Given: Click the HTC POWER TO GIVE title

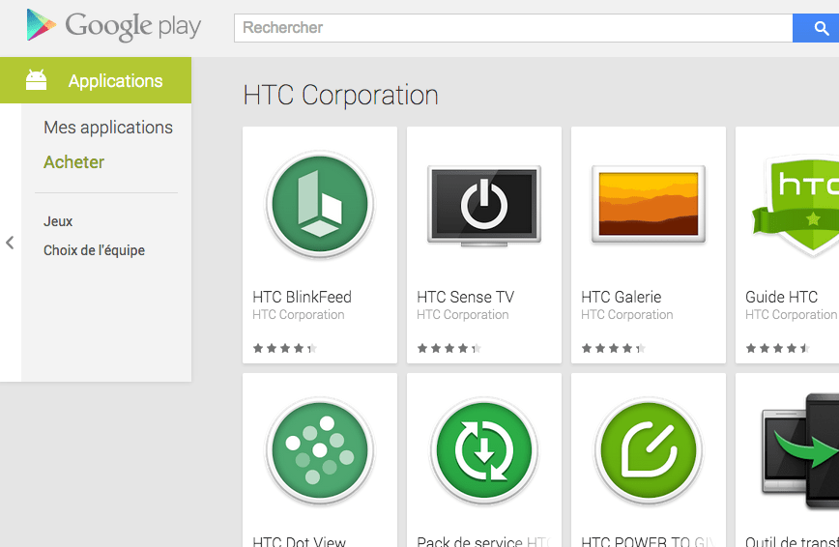Looking at the screenshot, I should pos(648,541).
